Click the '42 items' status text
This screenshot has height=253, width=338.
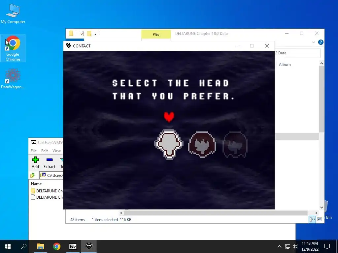(x=77, y=220)
